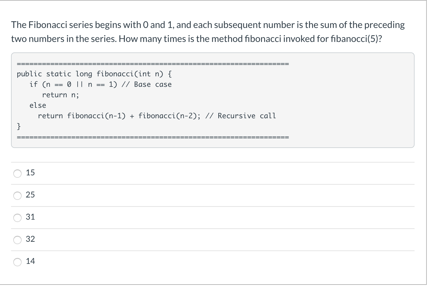Select the radio button for answer 32
Screen dimensions: 432x293
click(x=17, y=240)
